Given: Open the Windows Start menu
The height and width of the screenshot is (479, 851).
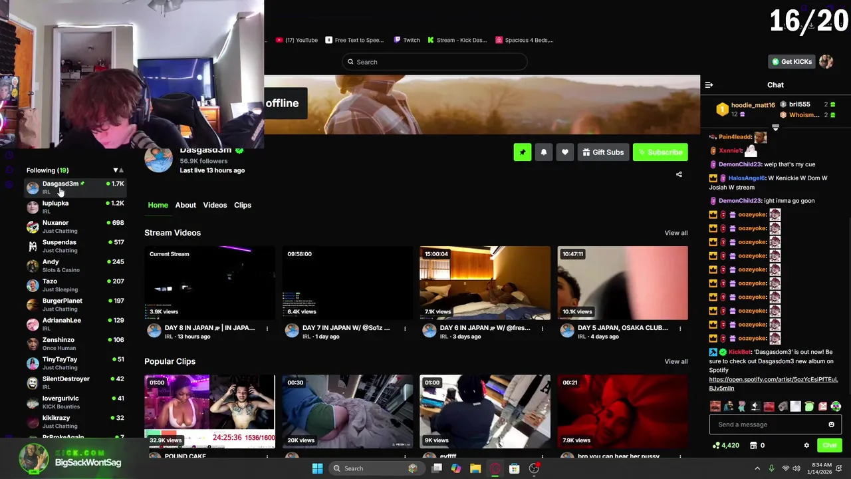Looking at the screenshot, I should [x=317, y=468].
